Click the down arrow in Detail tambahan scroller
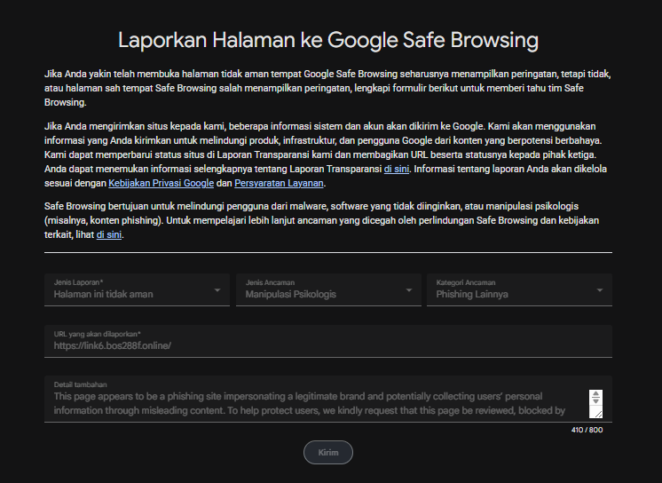 595,400
